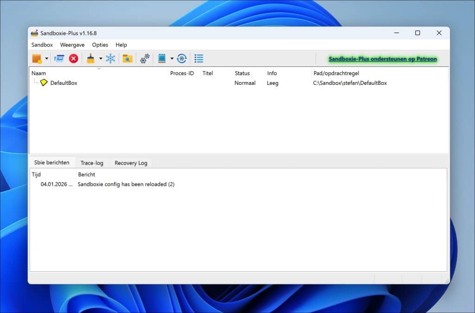Open the new sandbox dropdown arrow
The image size is (475, 313).
(46, 59)
